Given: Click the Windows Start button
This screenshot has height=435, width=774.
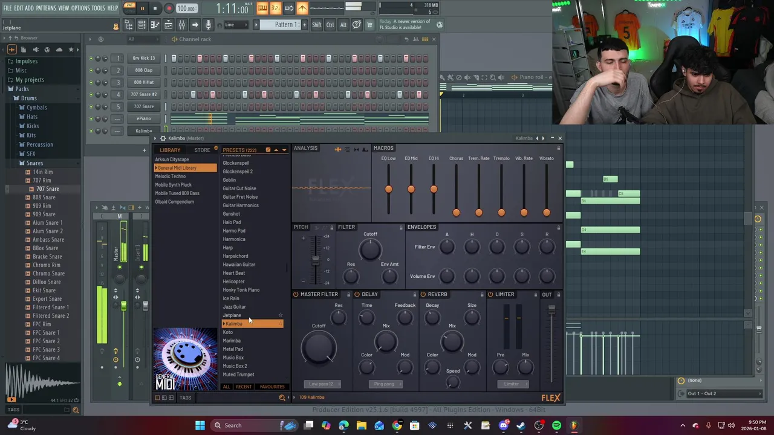Looking at the screenshot, I should [x=200, y=425].
